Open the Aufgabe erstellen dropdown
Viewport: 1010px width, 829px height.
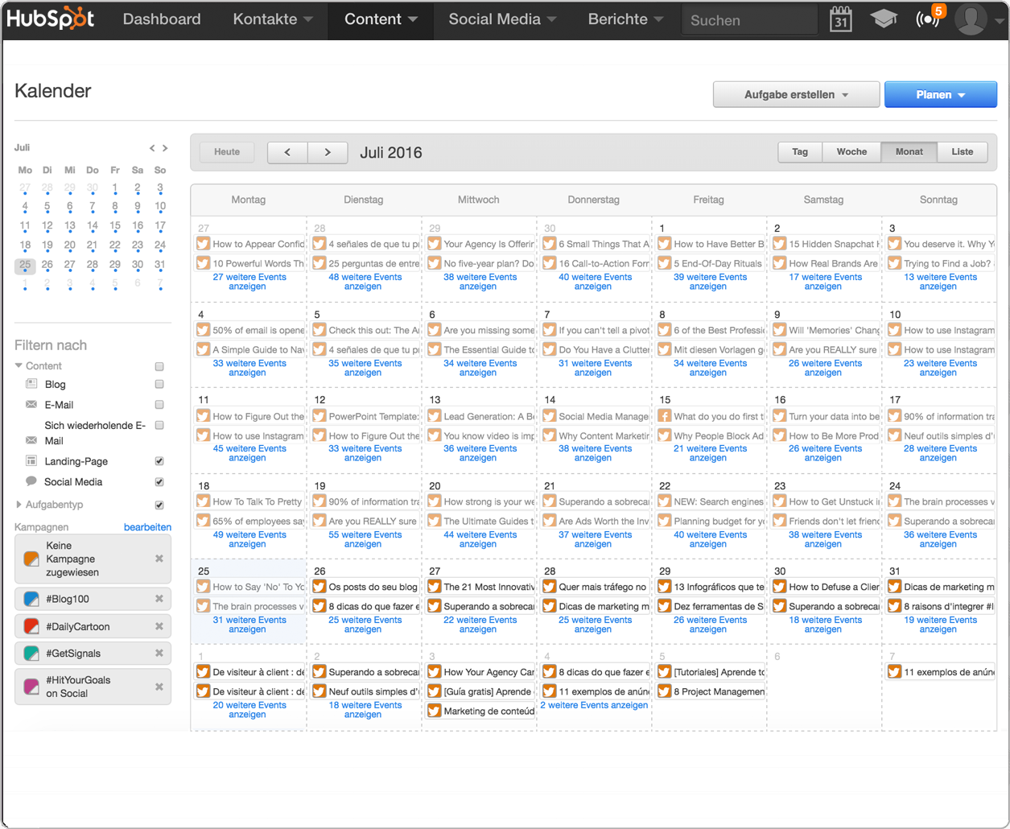pyautogui.click(x=796, y=95)
